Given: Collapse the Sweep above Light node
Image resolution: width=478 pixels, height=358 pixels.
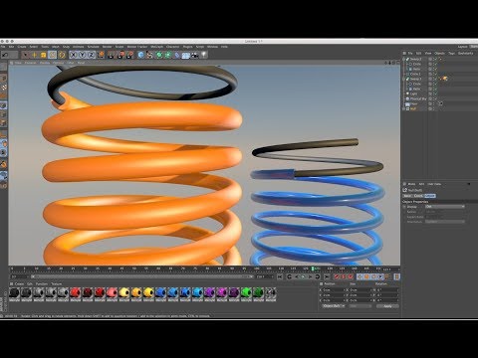Looking at the screenshot, I should (x=404, y=79).
